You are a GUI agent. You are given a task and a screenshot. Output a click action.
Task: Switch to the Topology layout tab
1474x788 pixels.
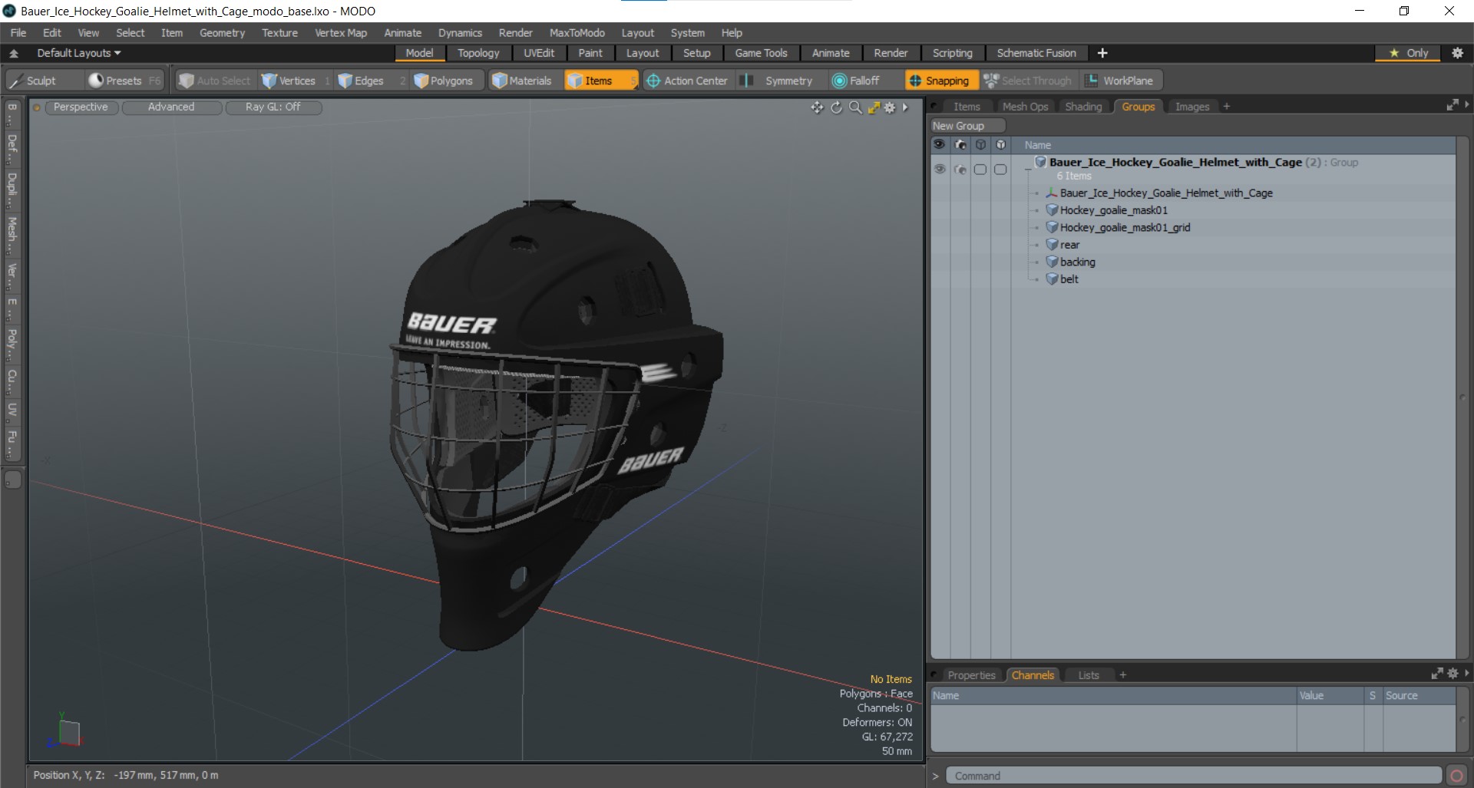(x=478, y=53)
